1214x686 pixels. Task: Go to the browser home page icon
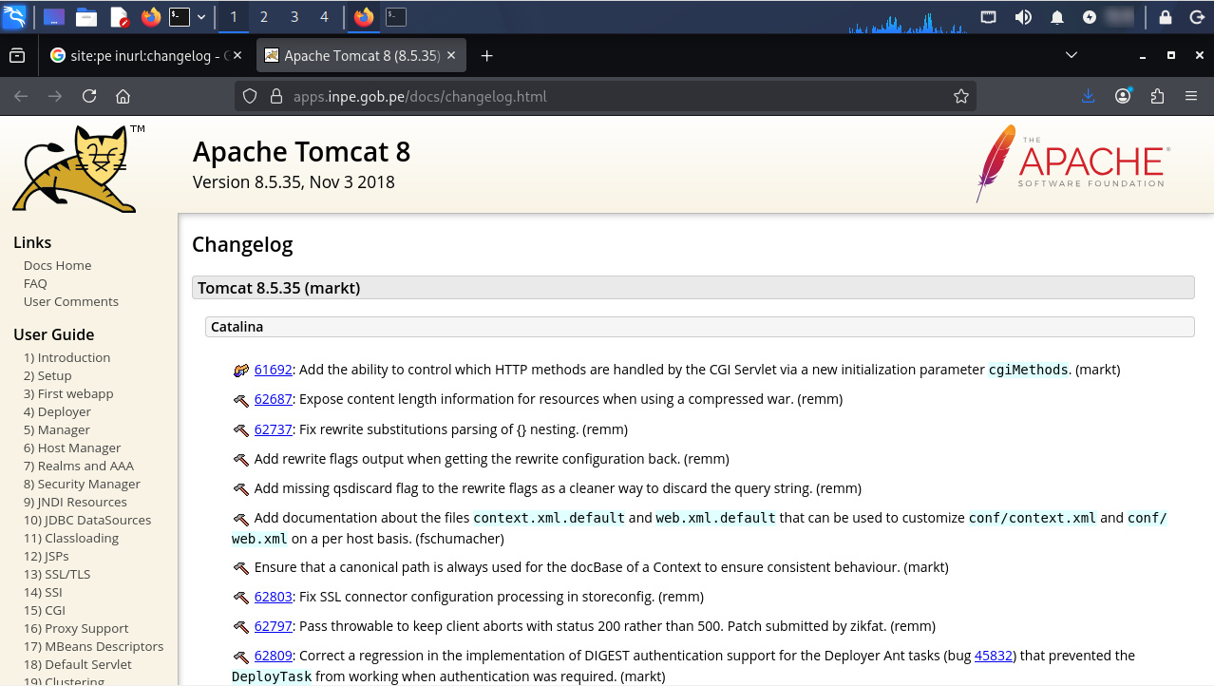(x=123, y=96)
